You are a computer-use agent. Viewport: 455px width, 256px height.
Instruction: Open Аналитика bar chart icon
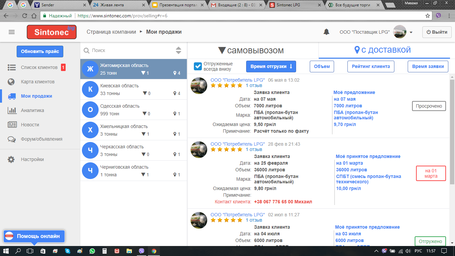pyautogui.click(x=12, y=110)
